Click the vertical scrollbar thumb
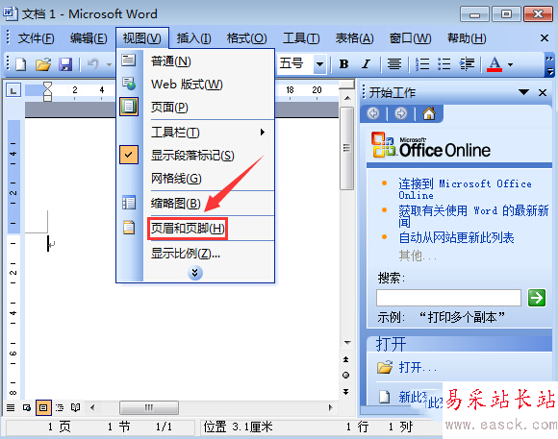558x439 pixels. (x=346, y=148)
